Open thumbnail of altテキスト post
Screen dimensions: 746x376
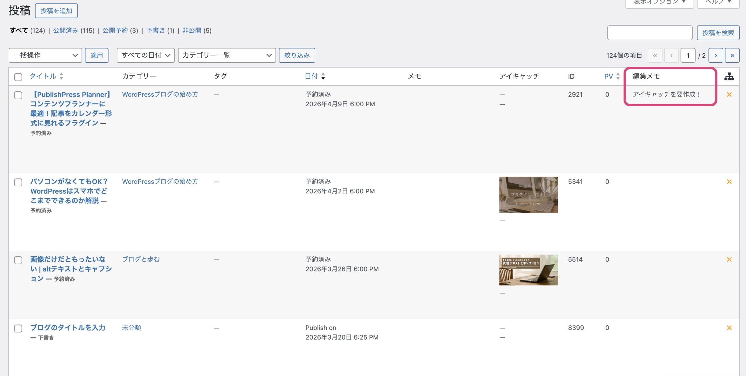[x=528, y=270]
